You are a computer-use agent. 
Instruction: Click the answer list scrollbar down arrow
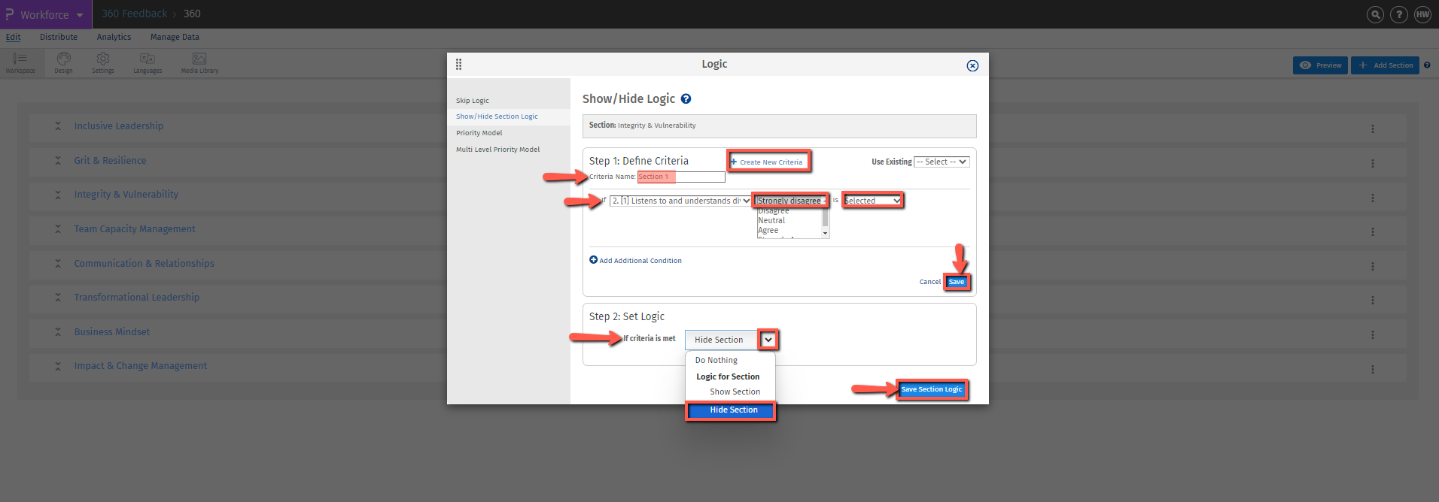(x=826, y=234)
